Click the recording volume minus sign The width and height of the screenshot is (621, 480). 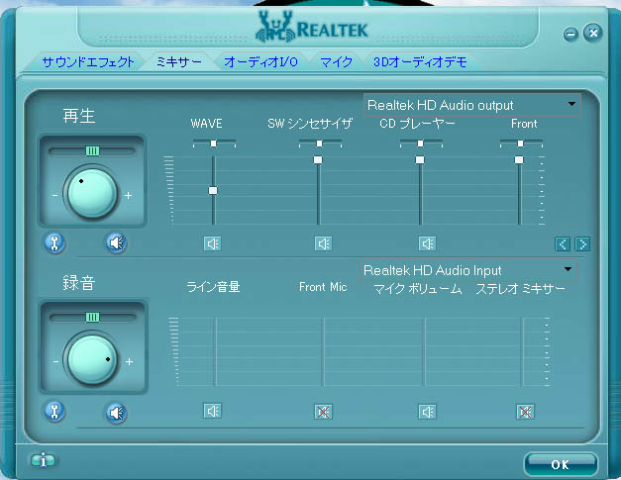click(55, 361)
